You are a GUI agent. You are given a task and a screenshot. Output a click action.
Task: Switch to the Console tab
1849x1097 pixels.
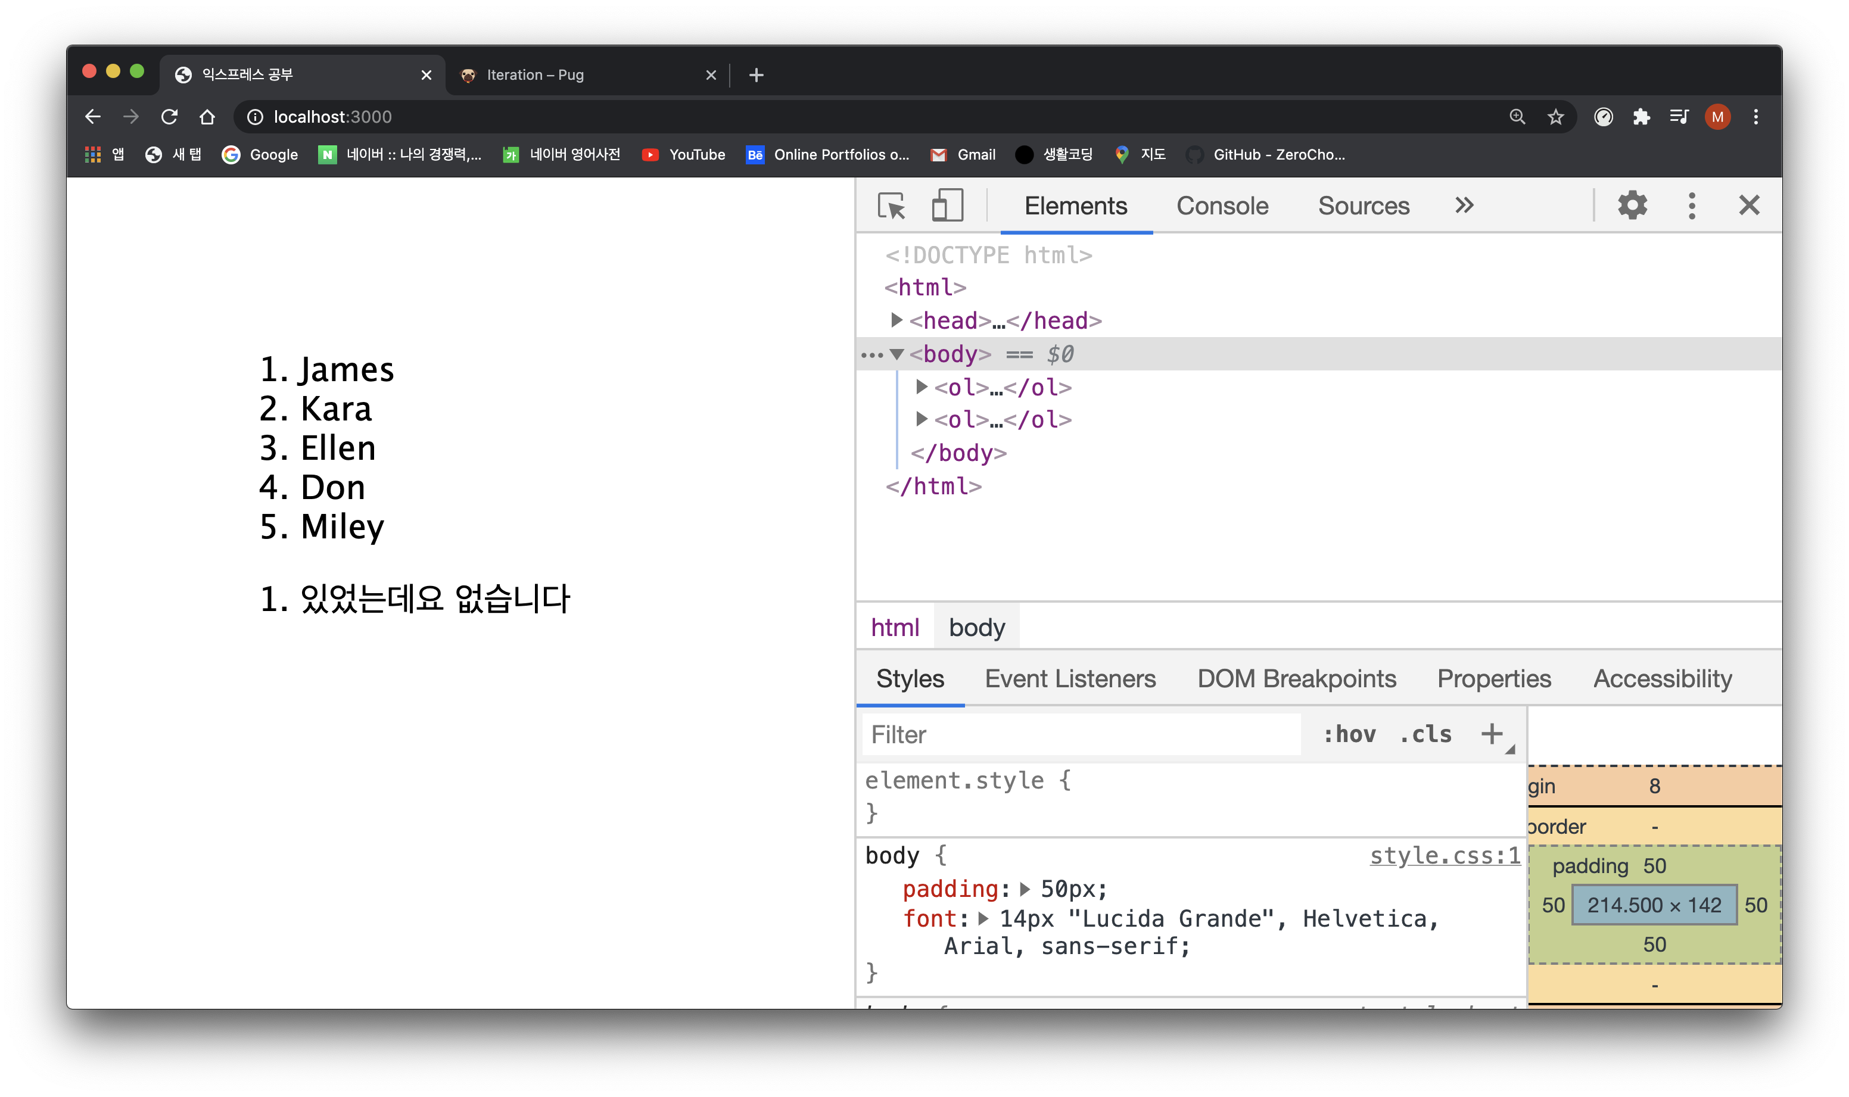[x=1222, y=205]
